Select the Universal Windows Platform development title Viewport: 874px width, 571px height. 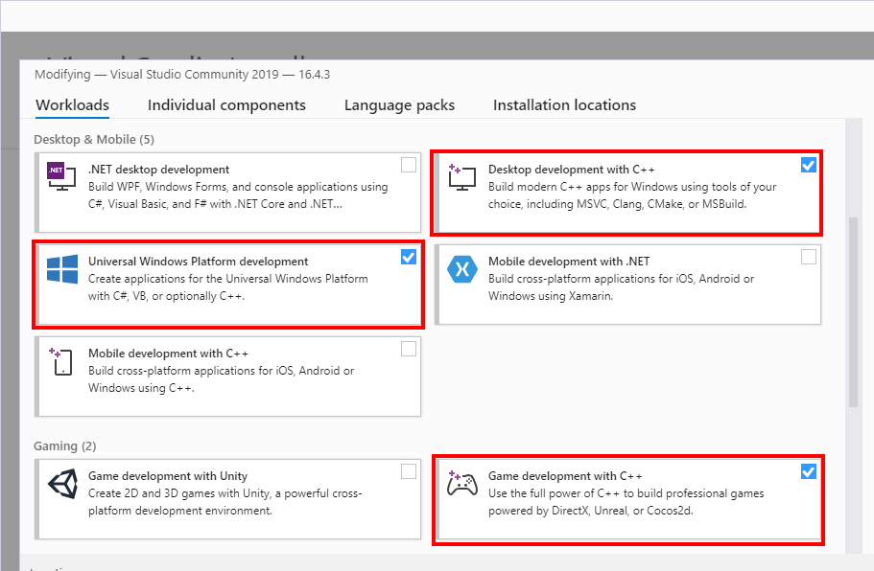(x=198, y=261)
